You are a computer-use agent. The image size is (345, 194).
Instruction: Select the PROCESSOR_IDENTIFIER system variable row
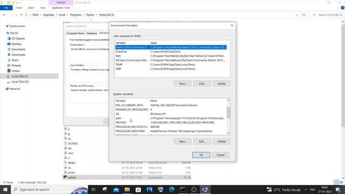click(x=171, y=131)
